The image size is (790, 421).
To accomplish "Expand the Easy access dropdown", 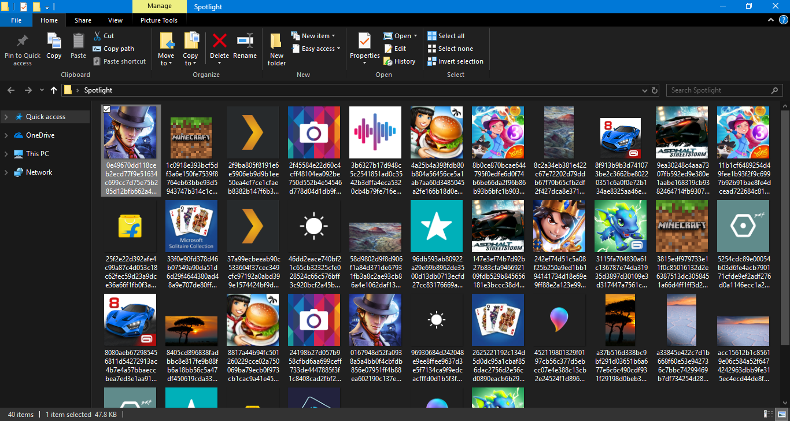I will pyautogui.click(x=338, y=49).
